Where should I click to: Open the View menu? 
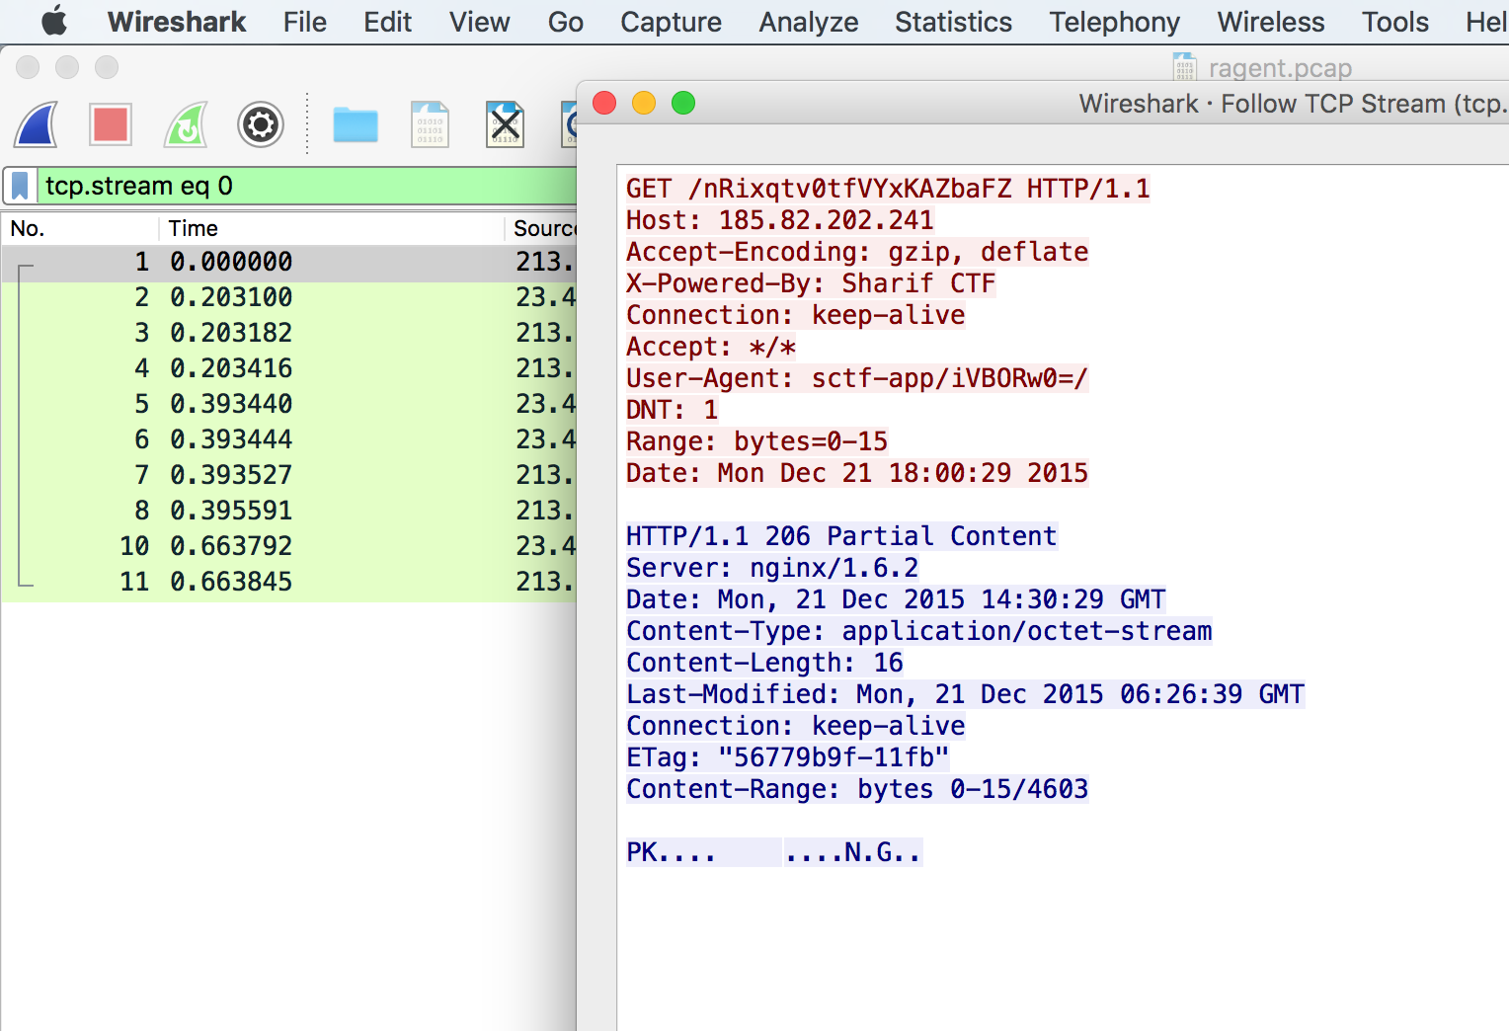(x=479, y=22)
